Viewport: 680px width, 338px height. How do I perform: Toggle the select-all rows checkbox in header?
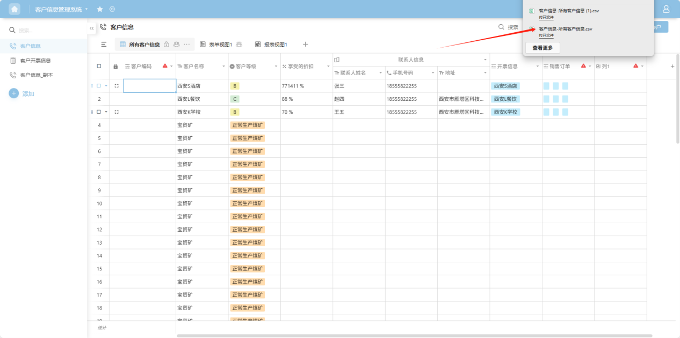99,66
